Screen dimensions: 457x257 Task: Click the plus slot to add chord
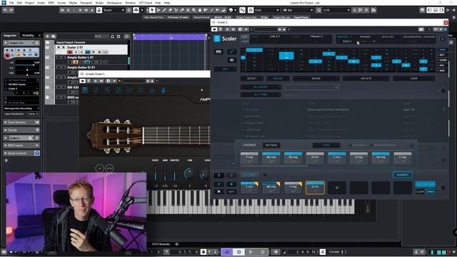pos(337,188)
